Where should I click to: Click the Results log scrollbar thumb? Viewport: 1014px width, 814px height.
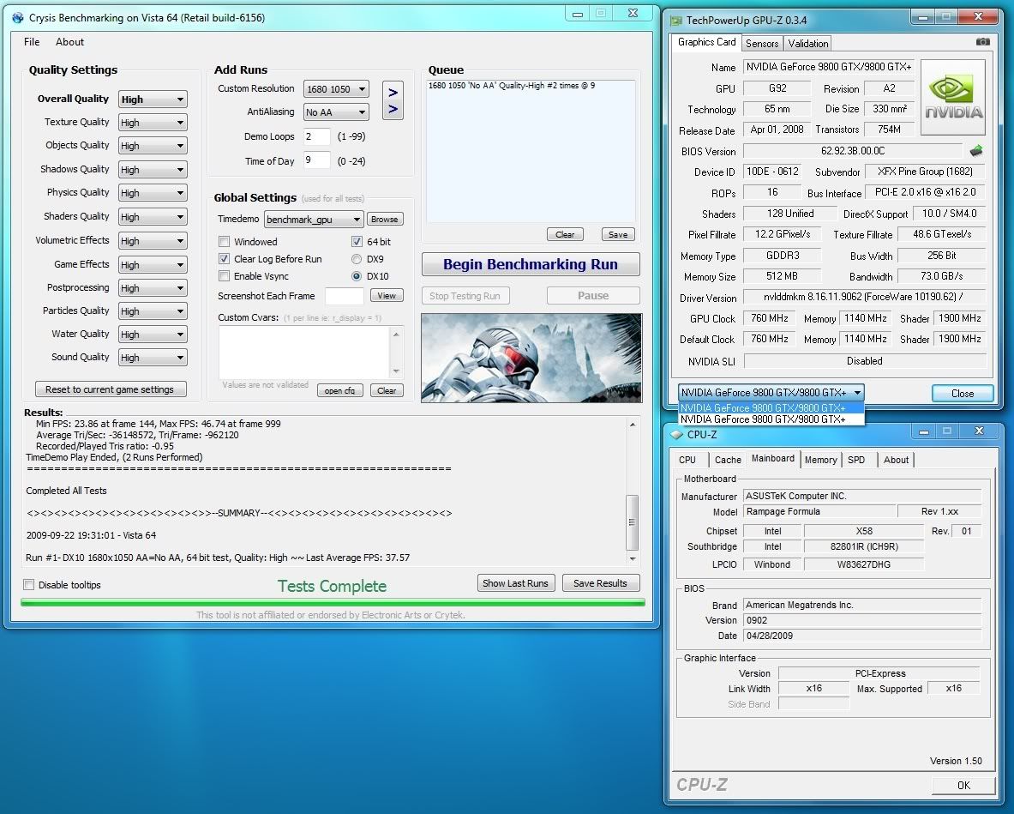tap(633, 522)
